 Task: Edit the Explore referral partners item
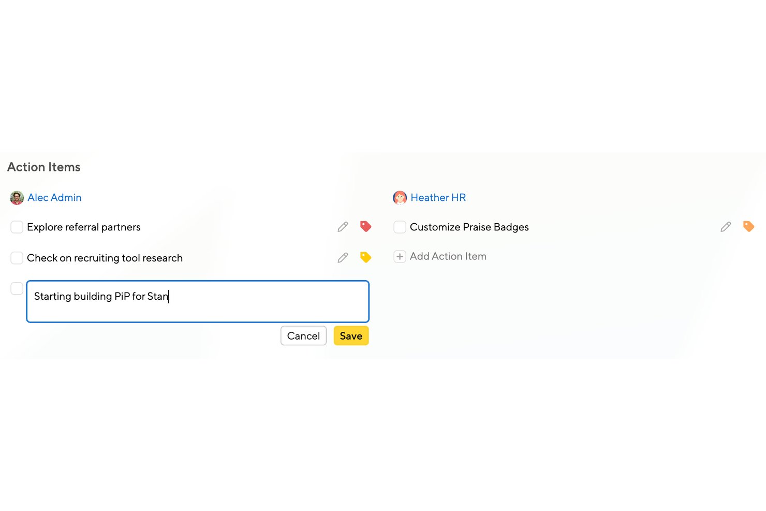tap(343, 227)
